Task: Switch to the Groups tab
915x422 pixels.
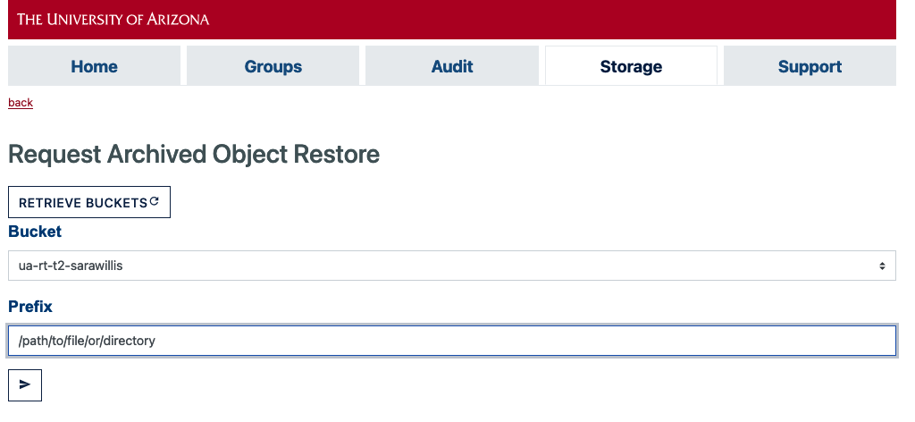Action: [x=273, y=66]
